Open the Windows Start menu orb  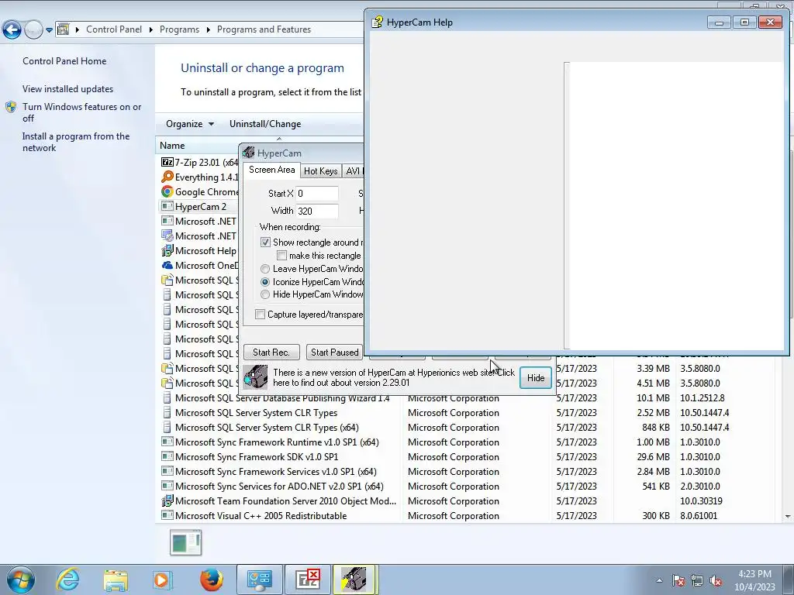21,580
